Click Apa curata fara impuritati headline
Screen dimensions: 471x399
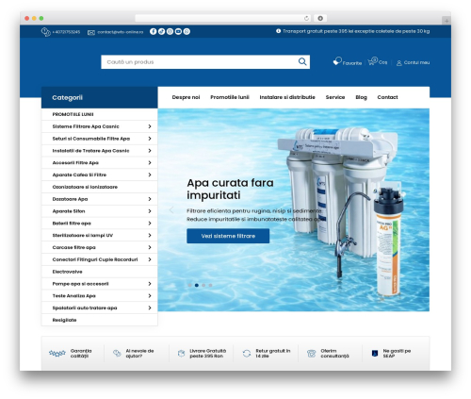pos(230,189)
